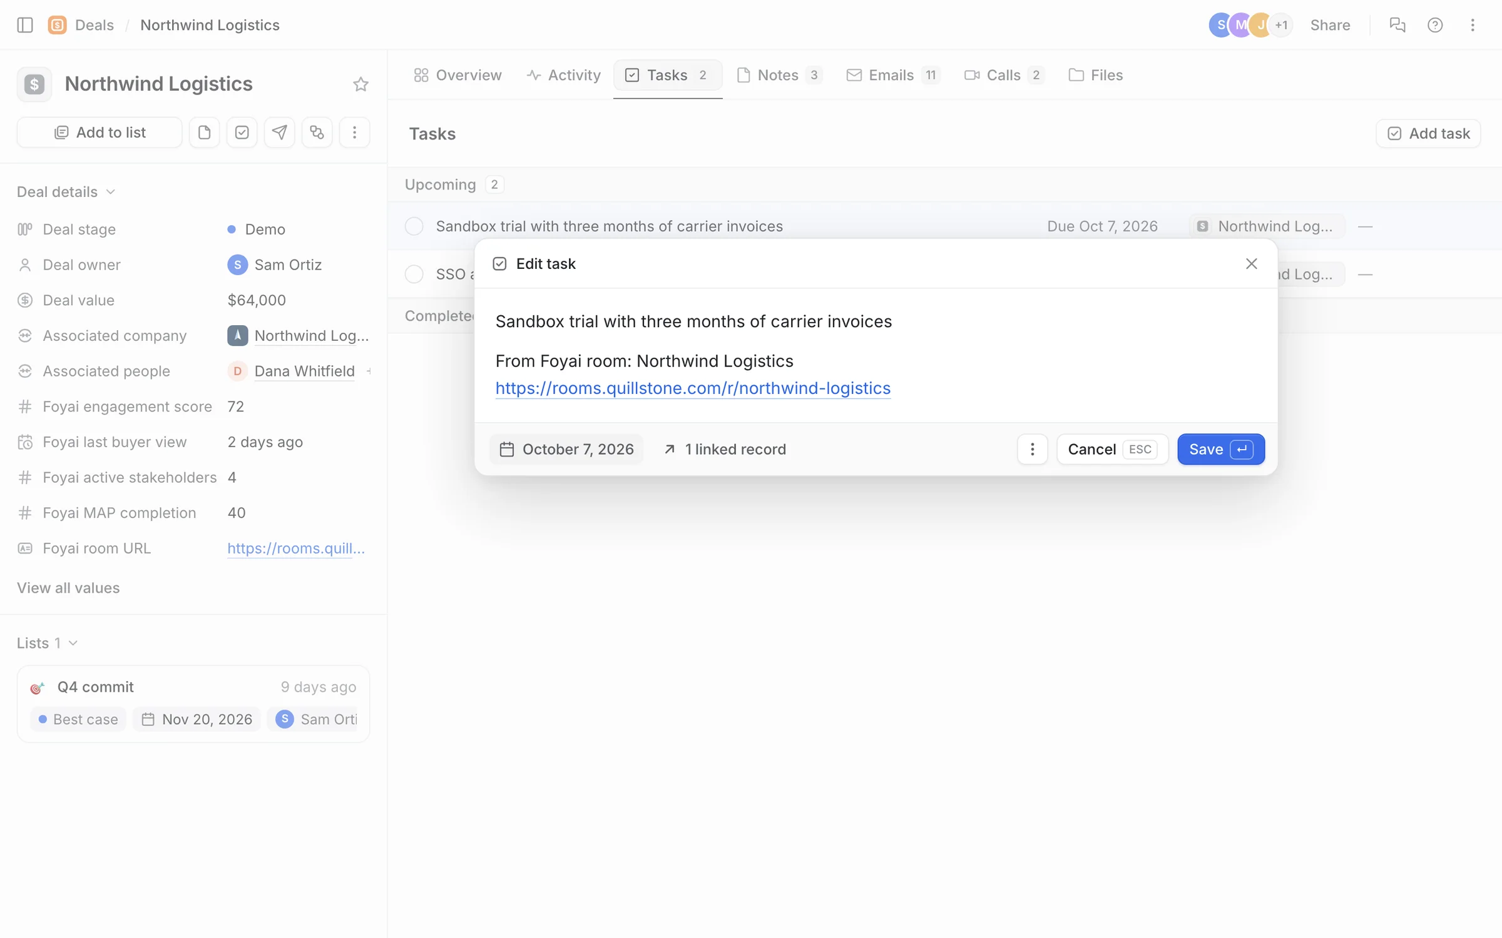Save the edited task
The height and width of the screenshot is (938, 1502).
click(x=1221, y=450)
